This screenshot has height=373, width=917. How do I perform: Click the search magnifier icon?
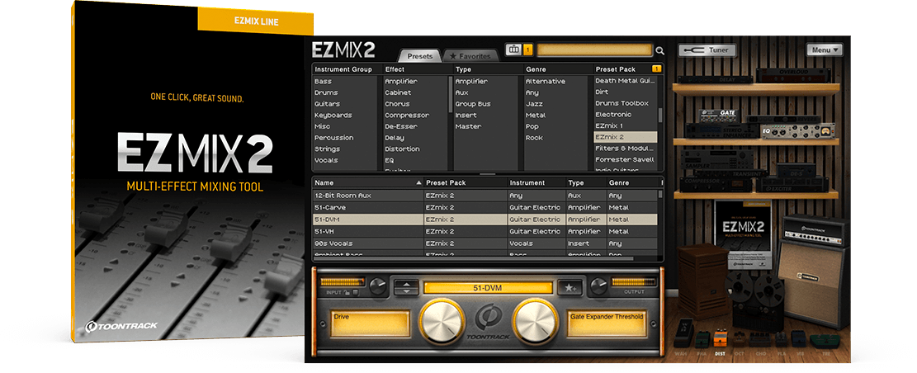[659, 50]
